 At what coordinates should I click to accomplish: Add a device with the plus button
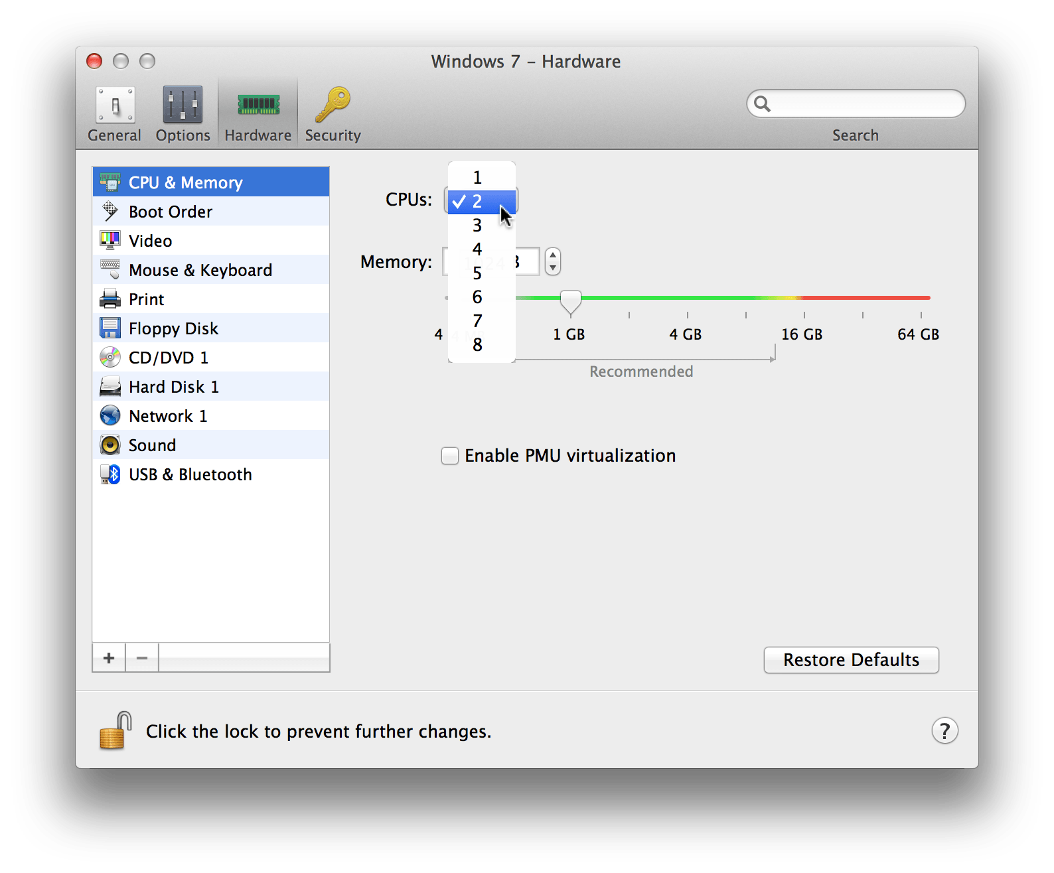[109, 657]
